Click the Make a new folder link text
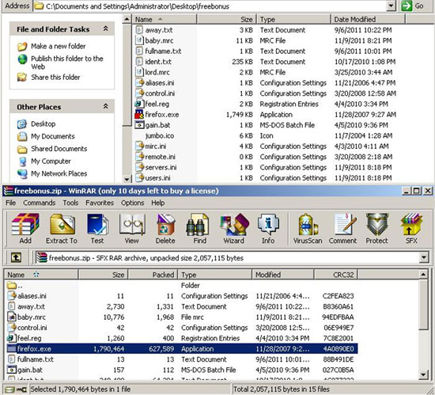The height and width of the screenshot is (395, 435). pos(59,46)
